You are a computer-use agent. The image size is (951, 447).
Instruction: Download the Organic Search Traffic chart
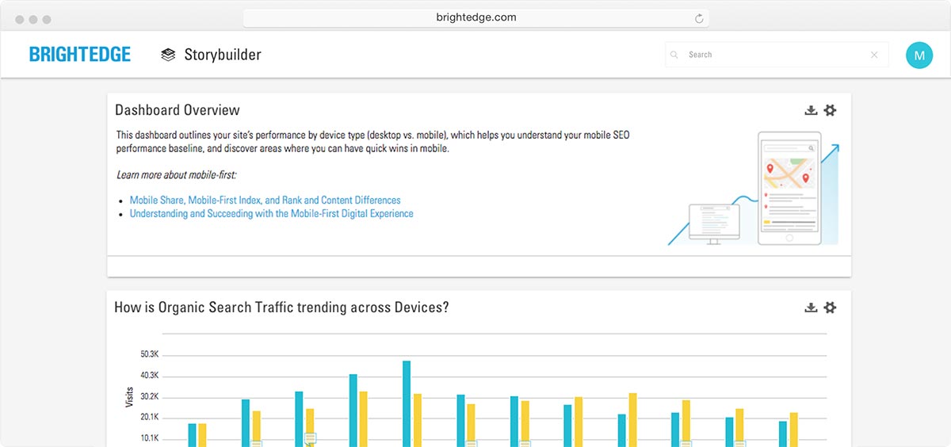pos(811,308)
